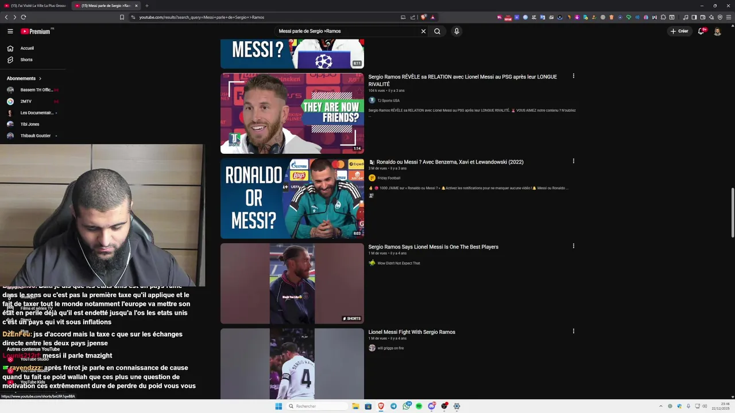
Task: Visit the will griggs on fire channel
Action: pyautogui.click(x=390, y=348)
